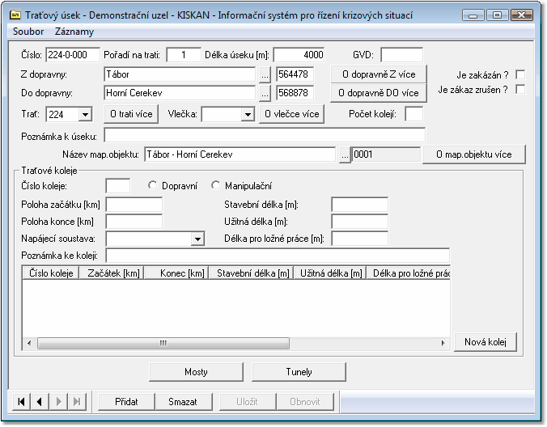Click the map object code 0001

386,154
